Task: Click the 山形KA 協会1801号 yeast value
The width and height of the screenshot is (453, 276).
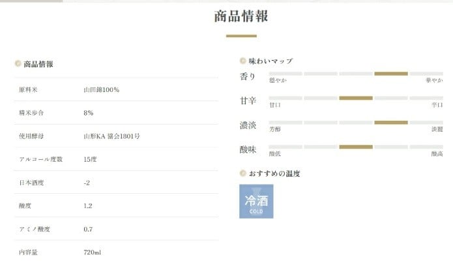Action: coord(112,136)
